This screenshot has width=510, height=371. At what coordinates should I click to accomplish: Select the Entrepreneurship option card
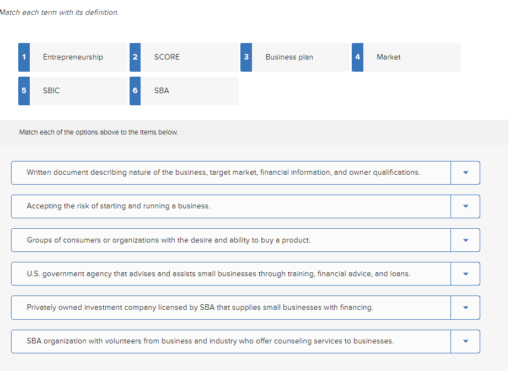click(73, 57)
